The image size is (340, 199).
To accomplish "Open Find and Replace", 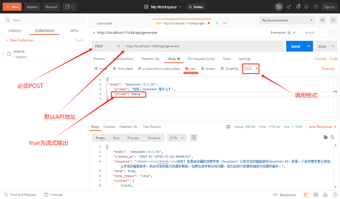I will pyautogui.click(x=20, y=195).
